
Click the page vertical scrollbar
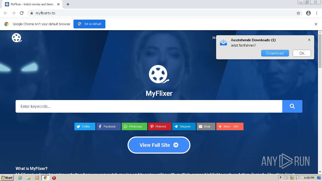point(320,51)
